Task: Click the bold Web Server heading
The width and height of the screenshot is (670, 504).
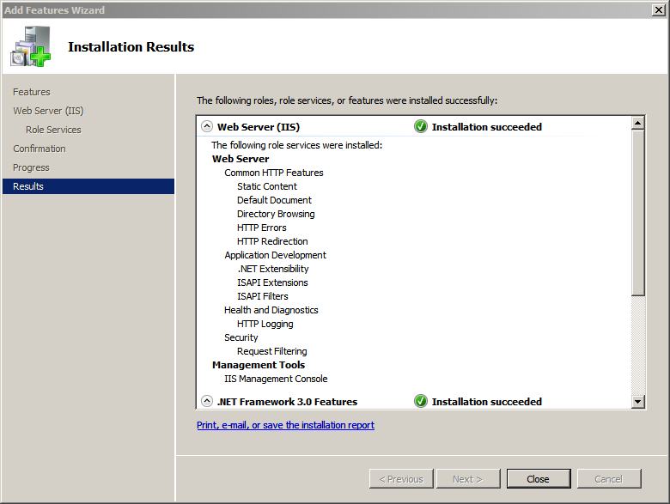Action: click(x=241, y=159)
